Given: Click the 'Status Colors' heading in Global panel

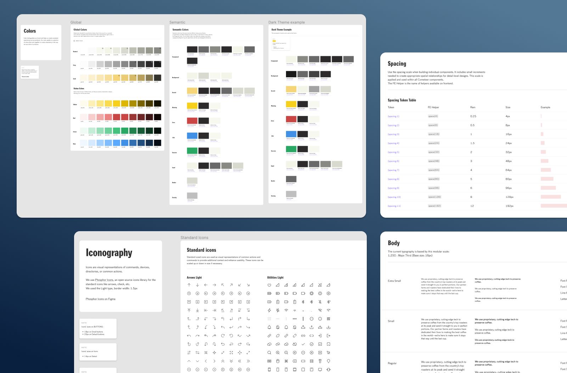Looking at the screenshot, I should click(79, 88).
